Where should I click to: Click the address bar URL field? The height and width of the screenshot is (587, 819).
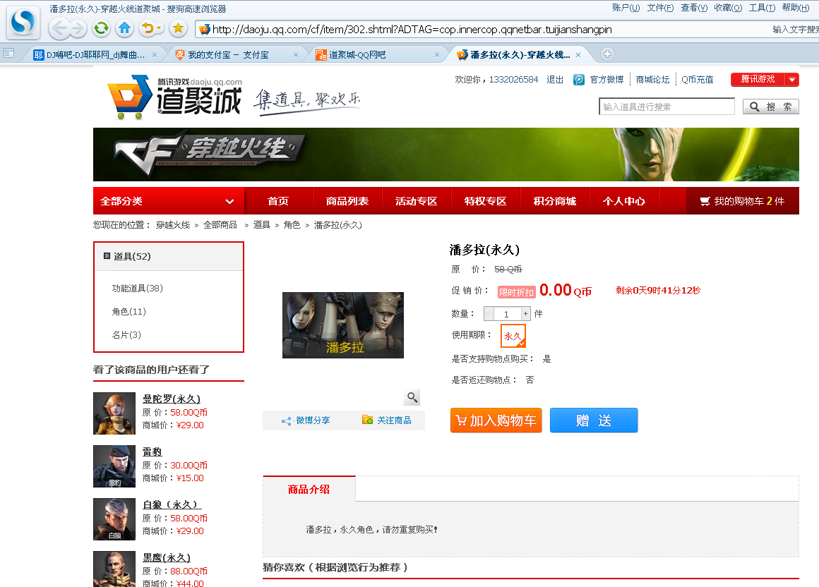[x=410, y=30]
